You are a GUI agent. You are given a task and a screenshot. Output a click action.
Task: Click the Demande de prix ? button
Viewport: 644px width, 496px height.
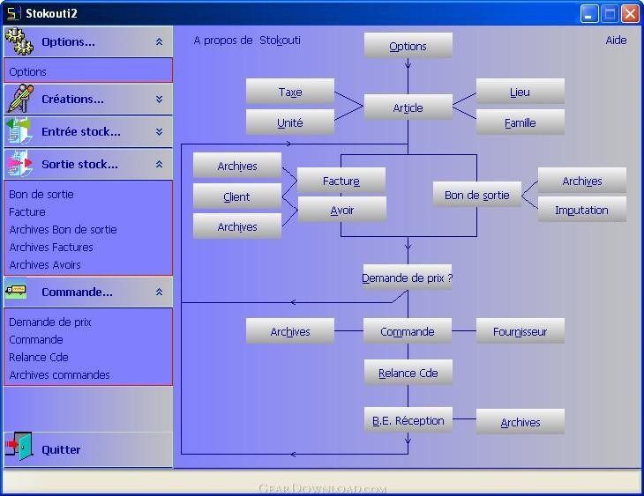coord(407,278)
